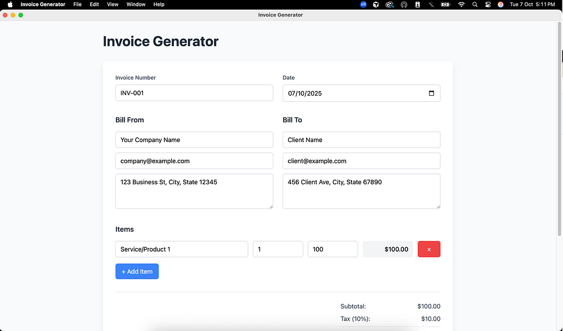Click the Siri icon in menu bar
563x331 pixels.
[501, 5]
